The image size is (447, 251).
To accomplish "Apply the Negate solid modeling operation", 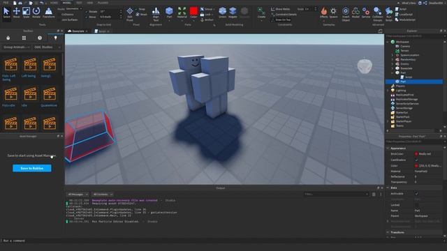I will click(x=233, y=13).
